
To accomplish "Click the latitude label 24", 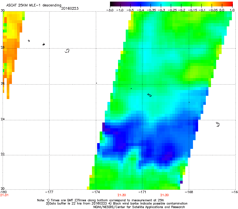I will click(x=3, y=119).
